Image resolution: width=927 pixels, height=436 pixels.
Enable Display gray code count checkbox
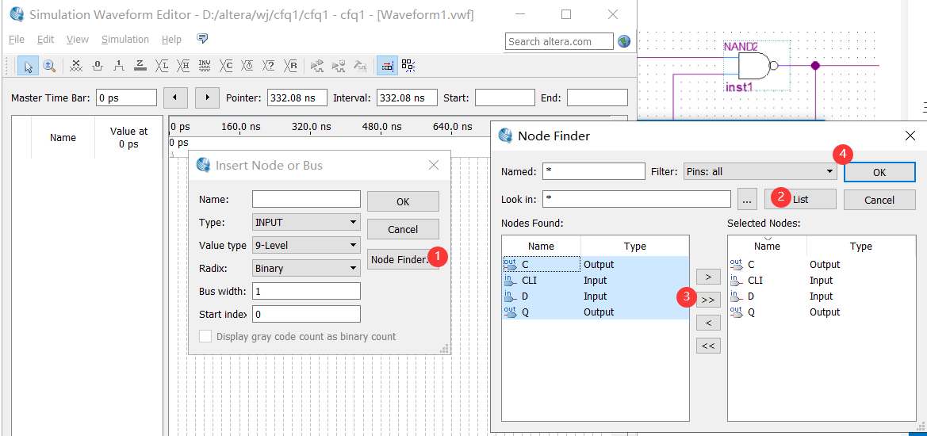pos(205,336)
